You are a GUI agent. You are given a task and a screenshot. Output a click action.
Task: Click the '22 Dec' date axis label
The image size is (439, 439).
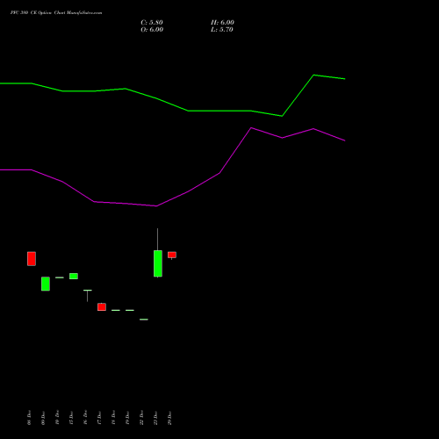pos(141,418)
